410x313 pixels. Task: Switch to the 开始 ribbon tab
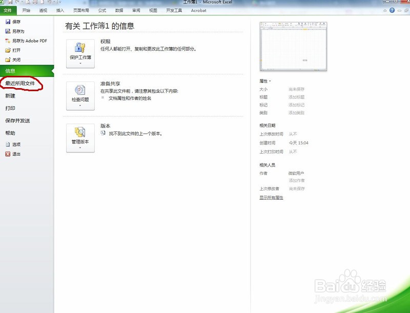coord(25,10)
